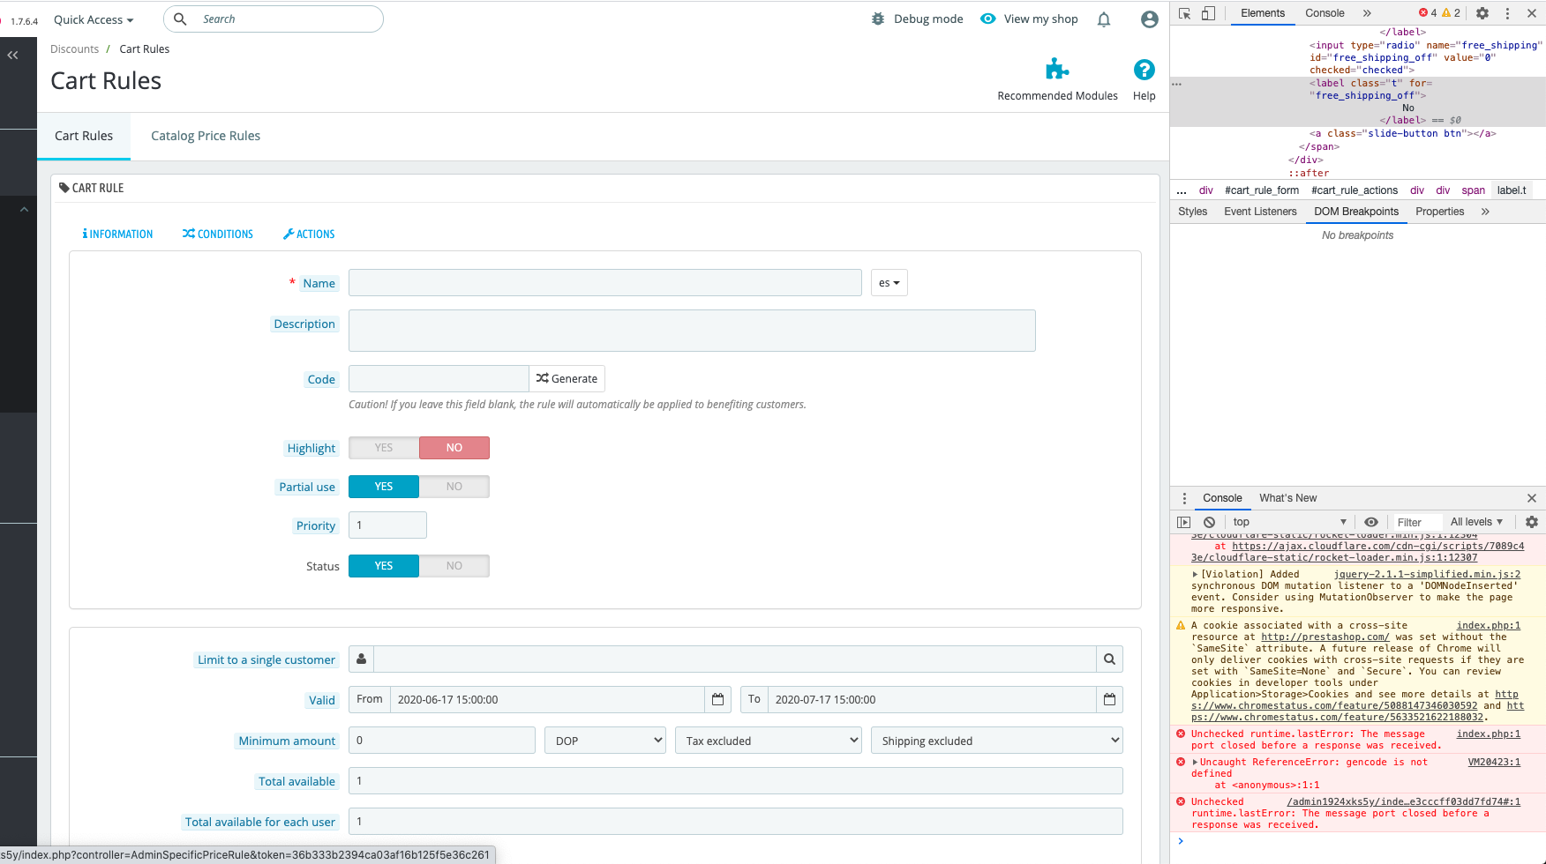Open the Tax excluded dropdown
The height and width of the screenshot is (864, 1546).
pyautogui.click(x=769, y=741)
